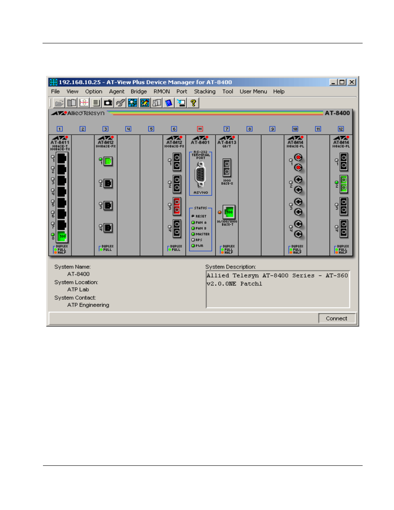Select the 1000BASE-X port on AT-8413

227,168
